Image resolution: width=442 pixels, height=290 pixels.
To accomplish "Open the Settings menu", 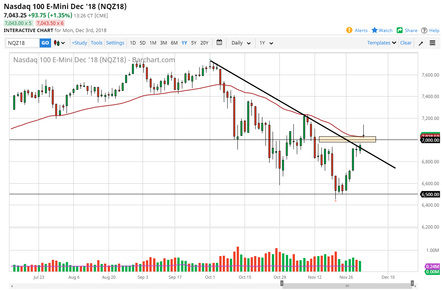I will click(x=115, y=43).
